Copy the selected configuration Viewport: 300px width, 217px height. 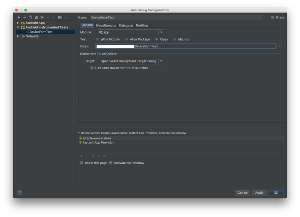tap(30, 17)
